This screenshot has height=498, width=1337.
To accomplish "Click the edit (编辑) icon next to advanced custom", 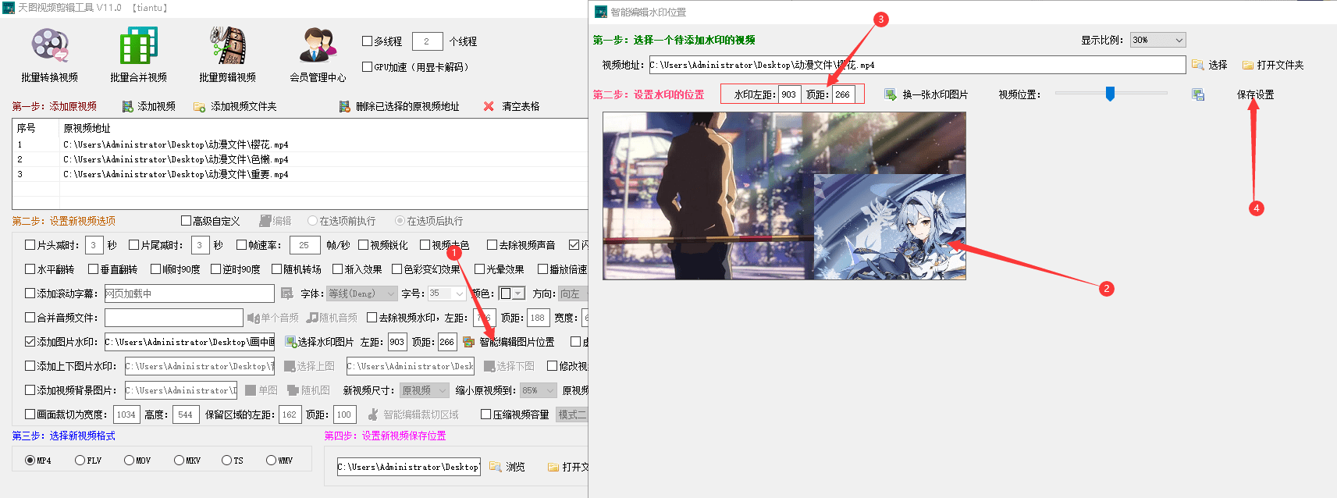I will (265, 221).
